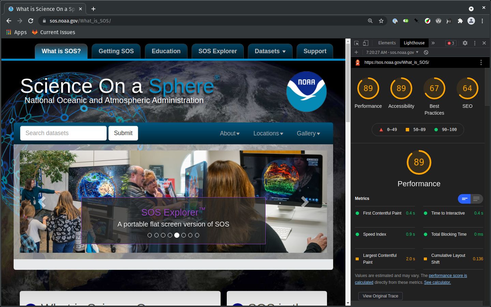Bookmark this page with the star icon
Image resolution: width=491 pixels, height=307 pixels.
[381, 21]
